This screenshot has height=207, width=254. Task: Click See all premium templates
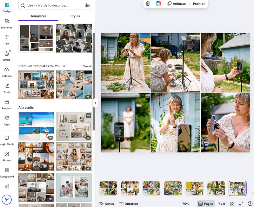(87, 66)
